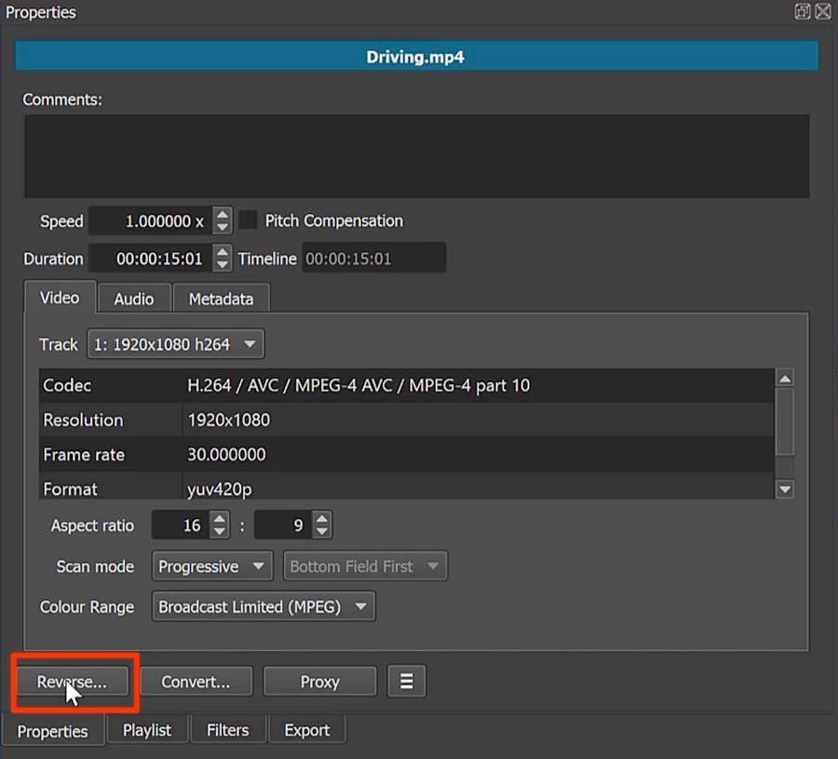Expand the Scan mode Progressive dropdown
The height and width of the screenshot is (759, 838).
click(x=211, y=566)
